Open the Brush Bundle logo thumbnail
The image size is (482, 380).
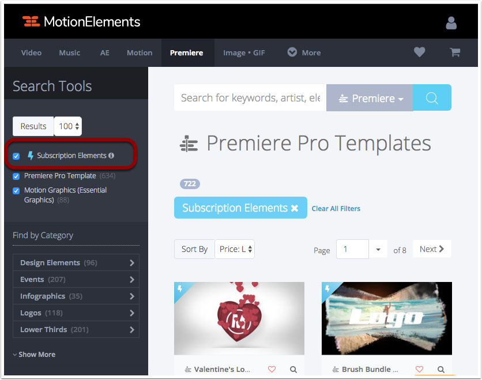tap(387, 318)
